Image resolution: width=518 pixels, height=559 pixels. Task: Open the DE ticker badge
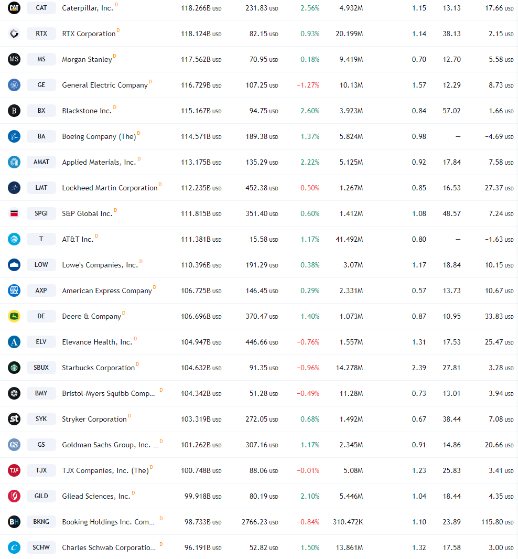(x=41, y=316)
